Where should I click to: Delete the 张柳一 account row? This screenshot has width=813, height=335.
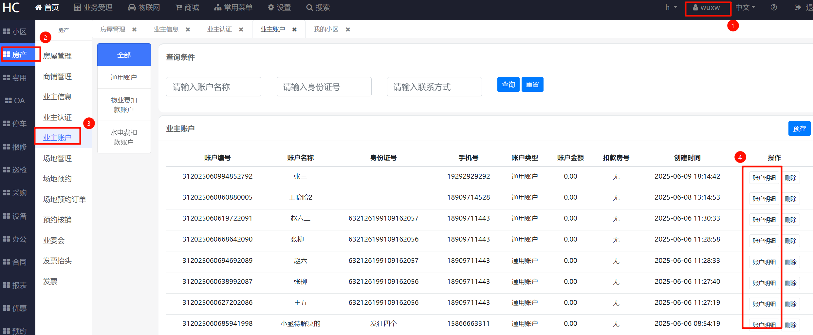(x=790, y=241)
